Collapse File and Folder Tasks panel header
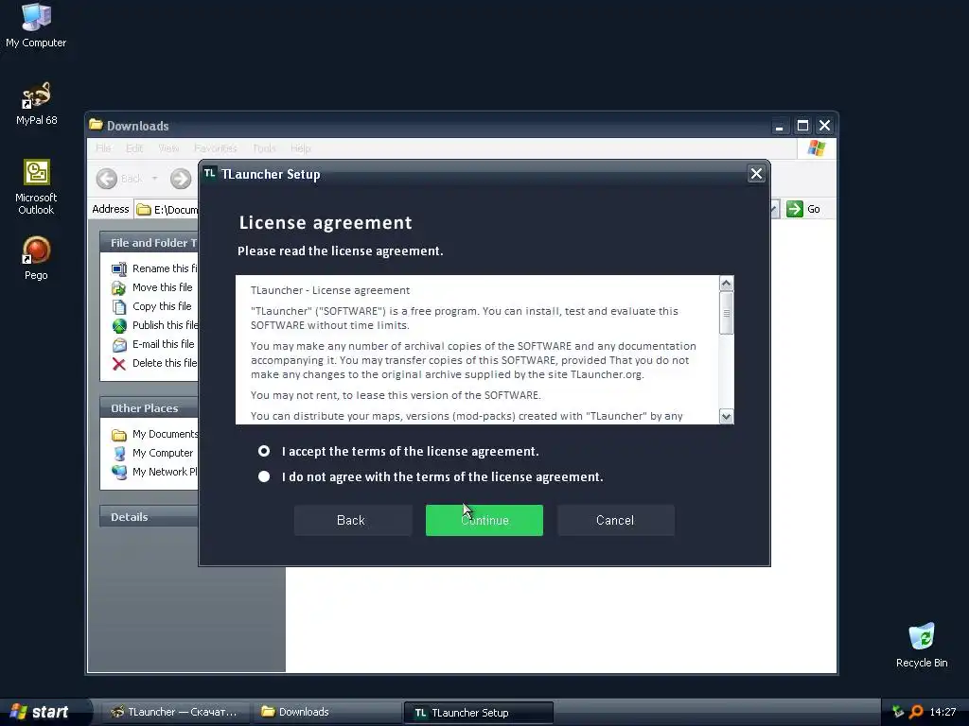The width and height of the screenshot is (969, 726). click(x=149, y=243)
